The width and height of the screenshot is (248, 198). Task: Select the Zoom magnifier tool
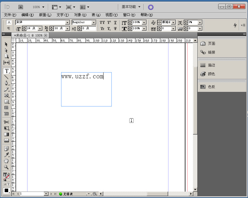6,167
